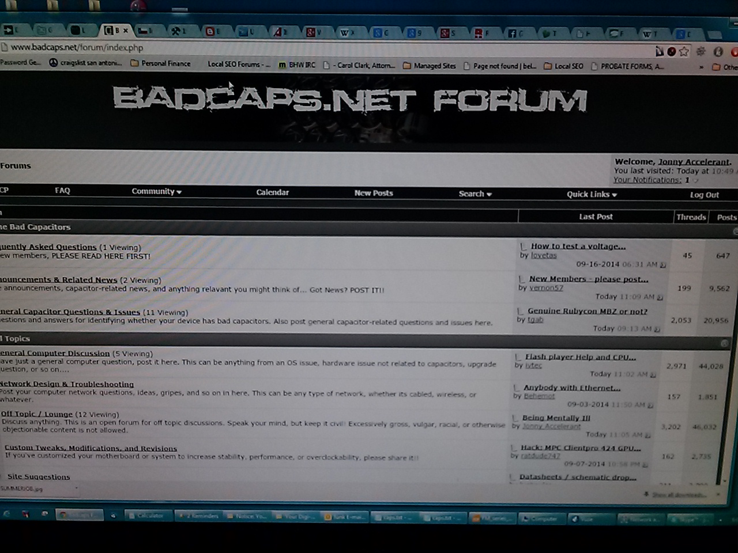The image size is (738, 553).
Task: Open 'Flash player Help and CPU...' thread
Action: point(581,357)
